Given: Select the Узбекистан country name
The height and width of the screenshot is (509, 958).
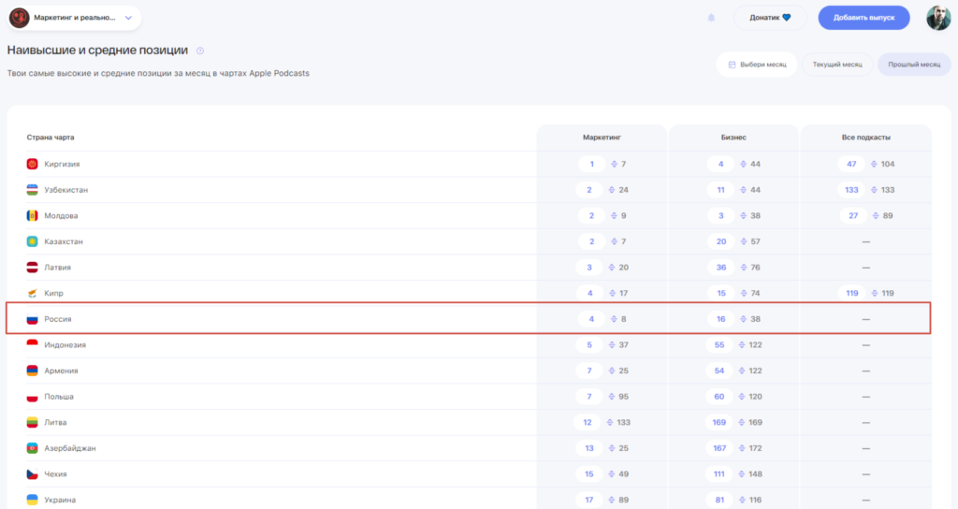Looking at the screenshot, I should click(66, 190).
